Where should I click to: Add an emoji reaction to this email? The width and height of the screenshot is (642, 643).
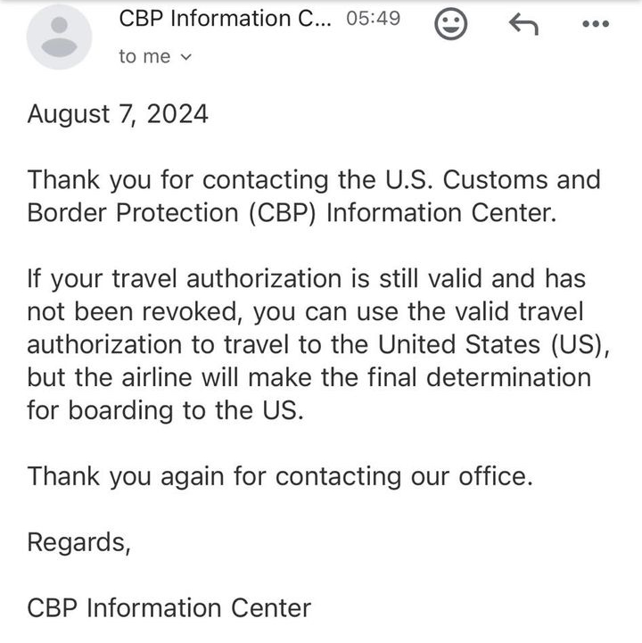tap(450, 24)
